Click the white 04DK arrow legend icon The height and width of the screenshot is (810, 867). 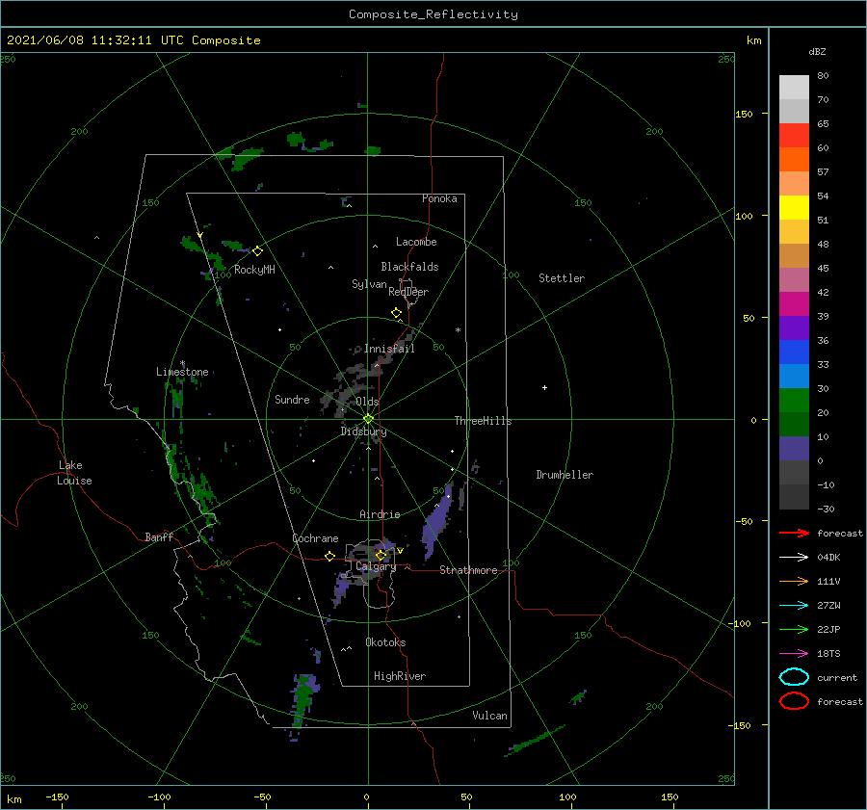click(x=794, y=557)
